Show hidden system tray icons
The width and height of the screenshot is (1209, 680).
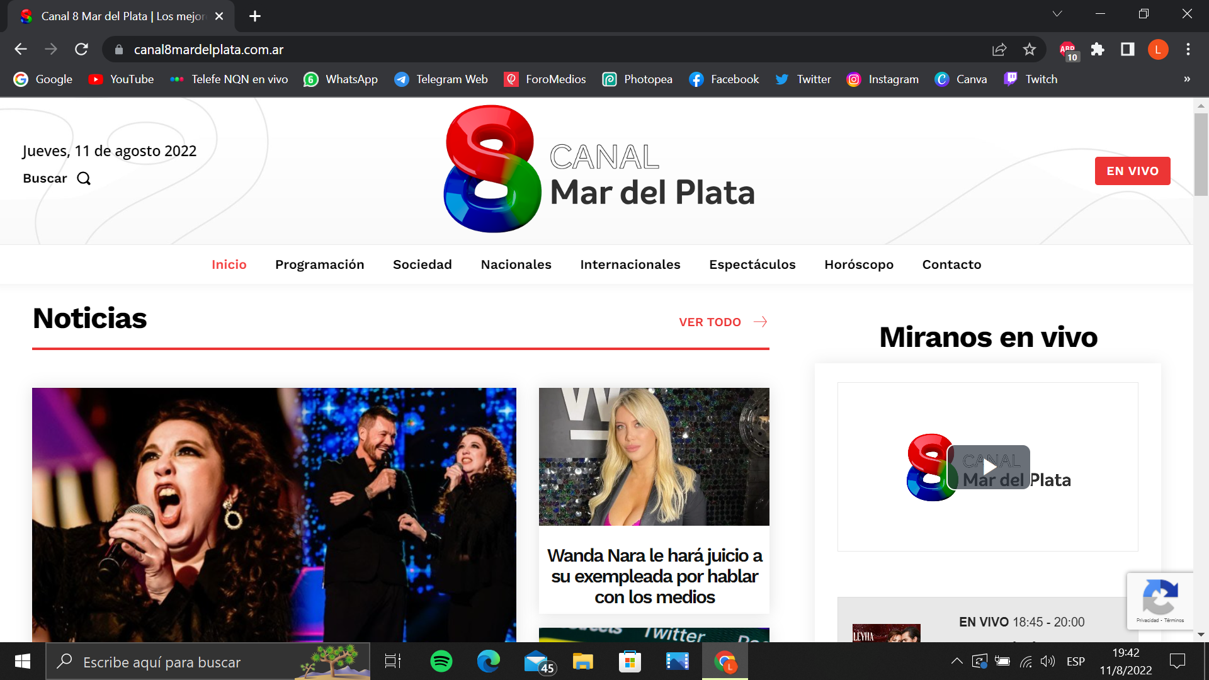[x=956, y=661]
